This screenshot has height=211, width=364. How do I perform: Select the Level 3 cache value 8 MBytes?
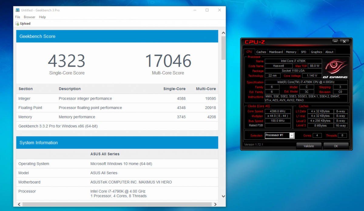pyautogui.click(x=321, y=126)
